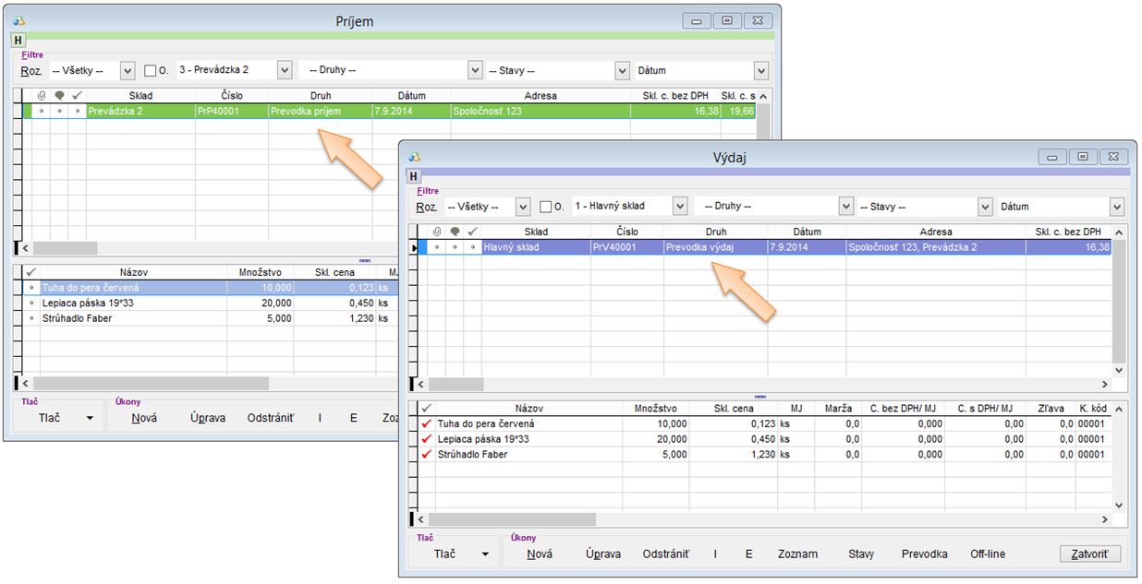The image size is (1142, 584).
Task: Toggle the O. checkbox in the Výdaj filters
Action: [545, 207]
